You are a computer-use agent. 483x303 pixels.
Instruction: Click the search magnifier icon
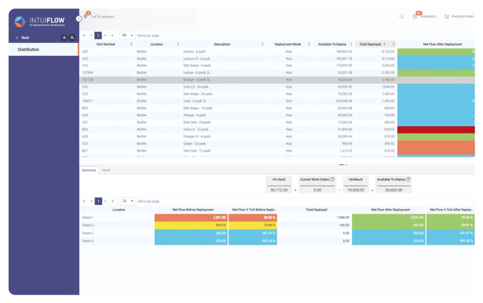(401, 17)
